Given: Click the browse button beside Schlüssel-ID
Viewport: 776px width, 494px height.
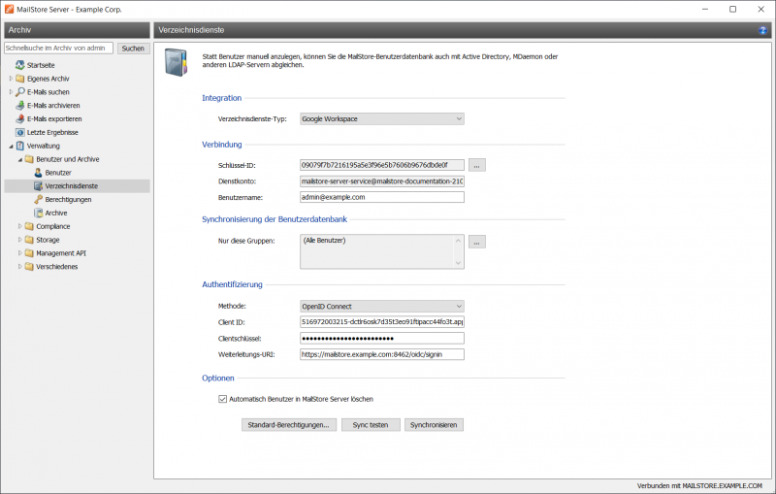Looking at the screenshot, I should (477, 165).
